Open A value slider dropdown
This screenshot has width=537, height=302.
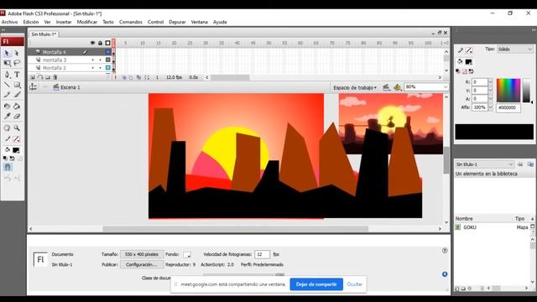(x=490, y=99)
